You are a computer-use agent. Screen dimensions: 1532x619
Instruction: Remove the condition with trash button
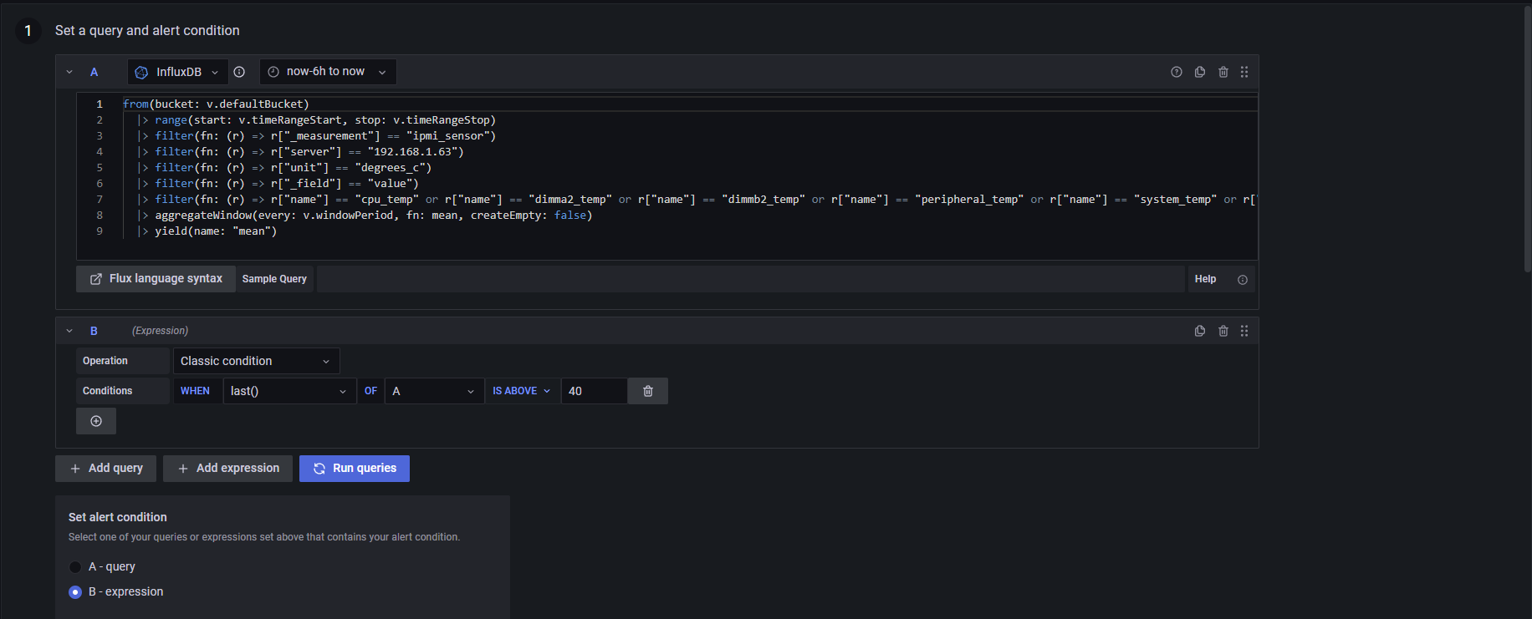(x=648, y=391)
